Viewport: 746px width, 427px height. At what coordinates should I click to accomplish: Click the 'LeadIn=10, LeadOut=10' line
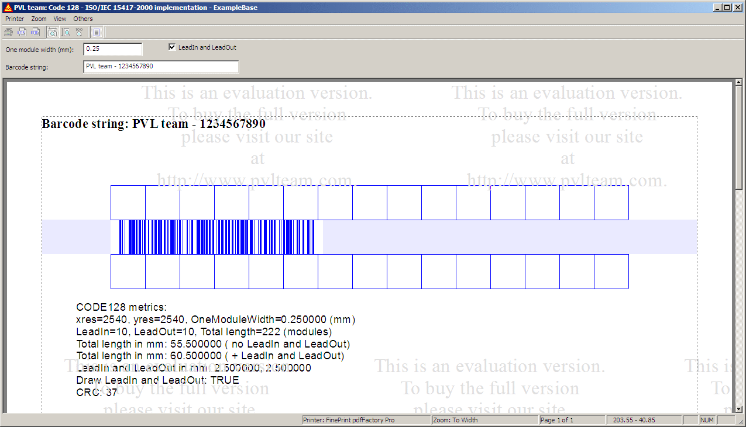204,332
